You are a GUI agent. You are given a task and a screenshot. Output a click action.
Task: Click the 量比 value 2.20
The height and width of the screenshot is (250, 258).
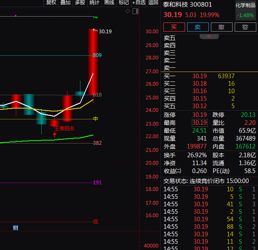tap(250, 123)
